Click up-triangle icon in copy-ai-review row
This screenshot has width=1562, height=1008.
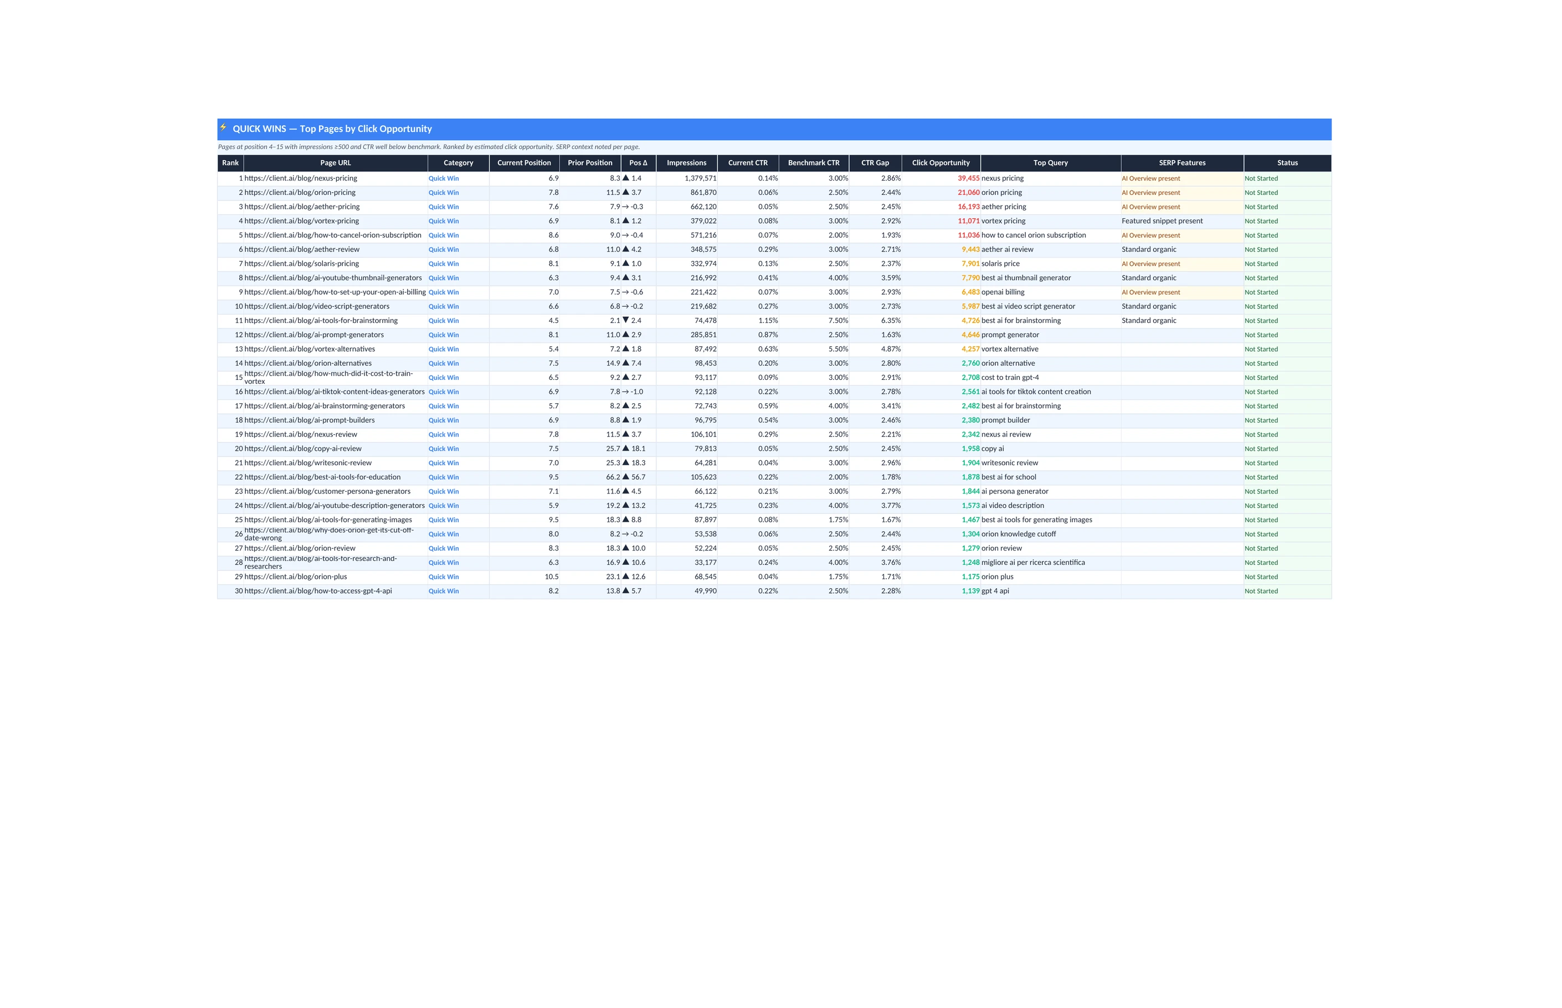pos(625,449)
